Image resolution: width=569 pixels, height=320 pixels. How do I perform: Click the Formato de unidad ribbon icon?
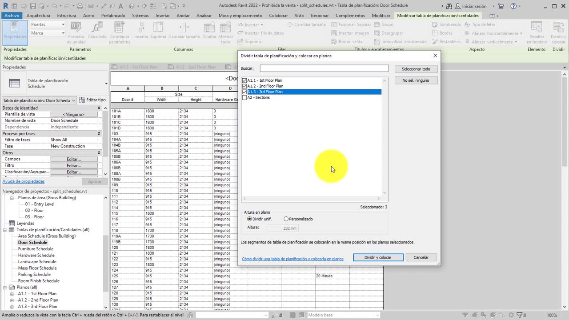[x=76, y=32]
